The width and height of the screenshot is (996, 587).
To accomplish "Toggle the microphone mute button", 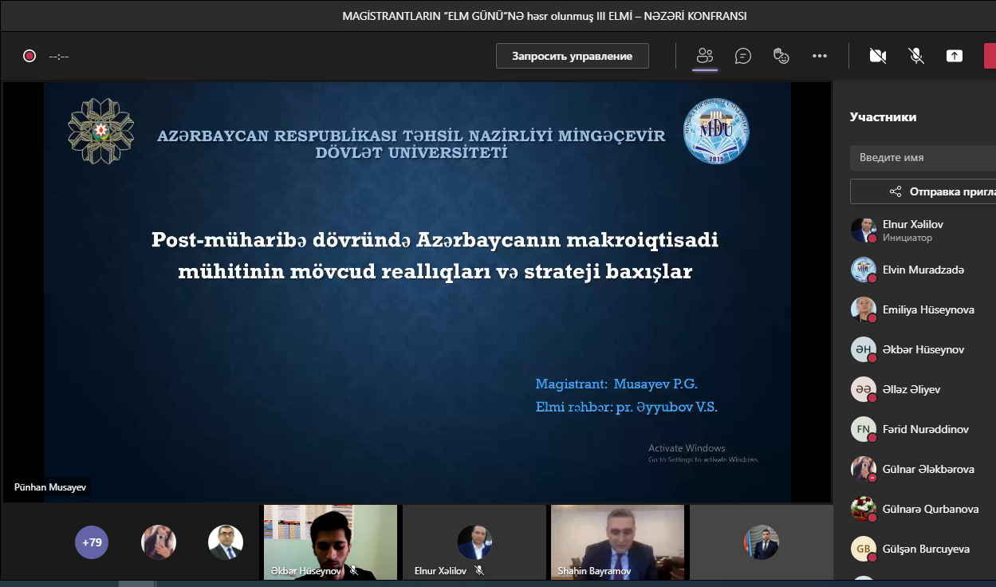I will click(x=916, y=56).
